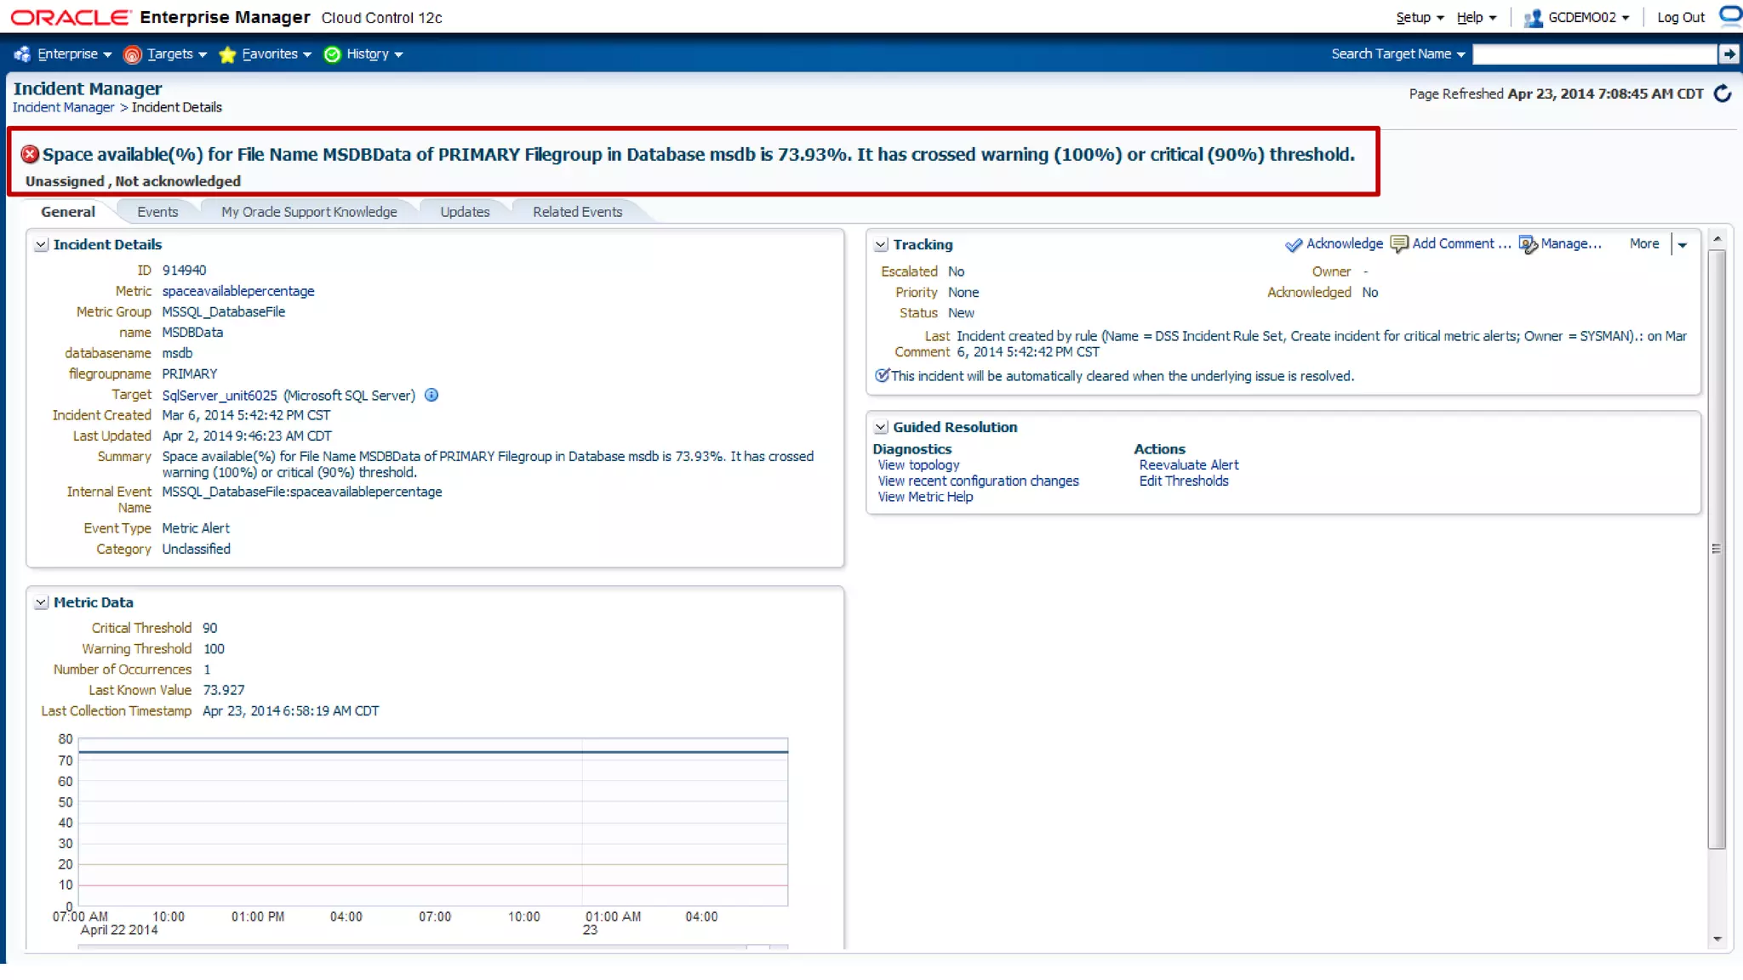
Task: Click the Critical Threshold value 90
Action: click(210, 629)
